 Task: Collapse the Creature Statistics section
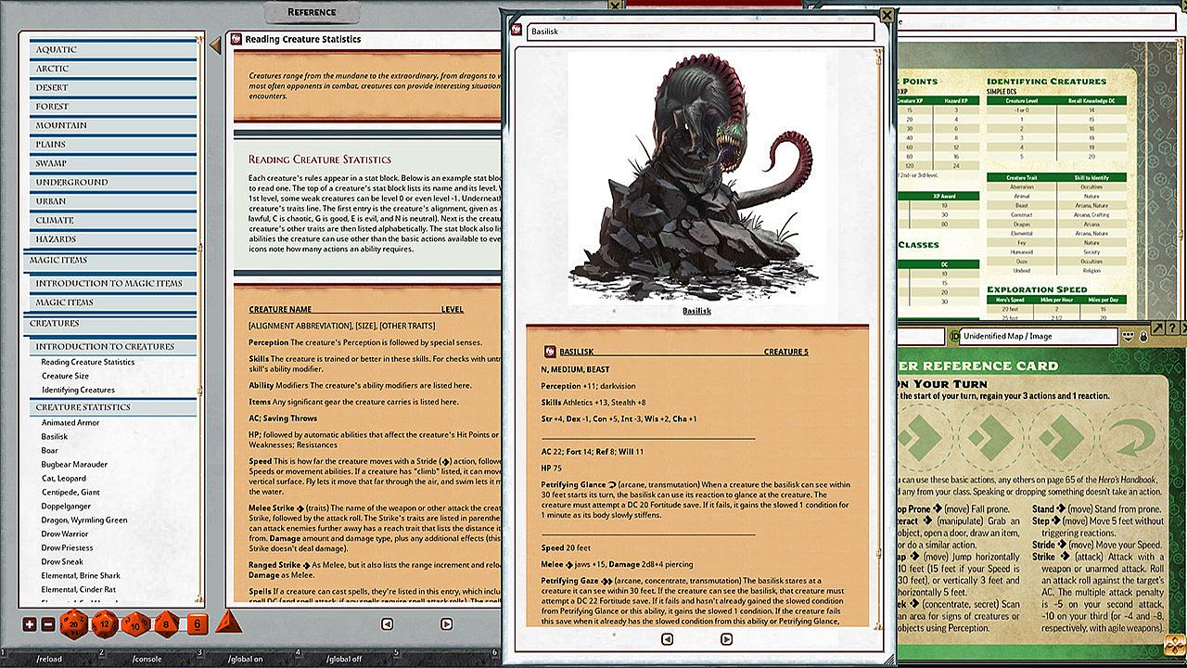[x=113, y=407]
